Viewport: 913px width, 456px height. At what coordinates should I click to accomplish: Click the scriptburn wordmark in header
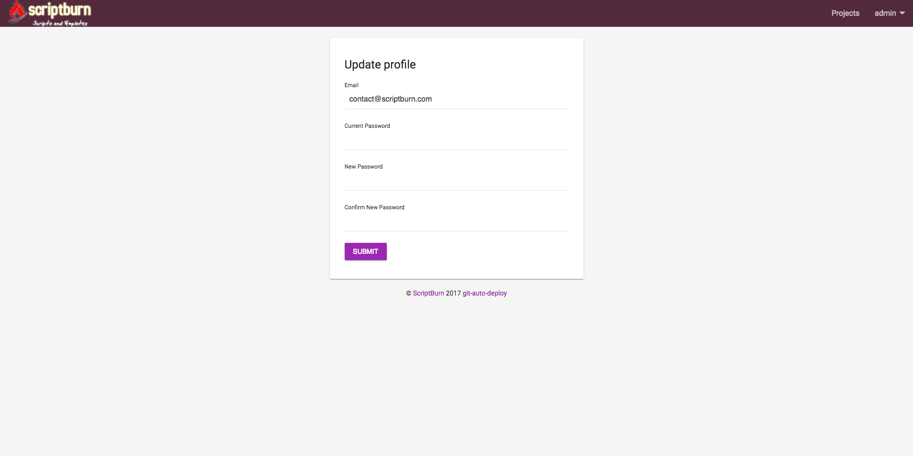coord(59,10)
